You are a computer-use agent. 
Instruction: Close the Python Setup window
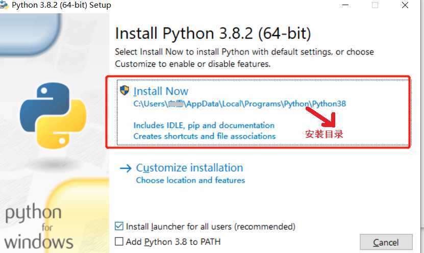pos(405,5)
